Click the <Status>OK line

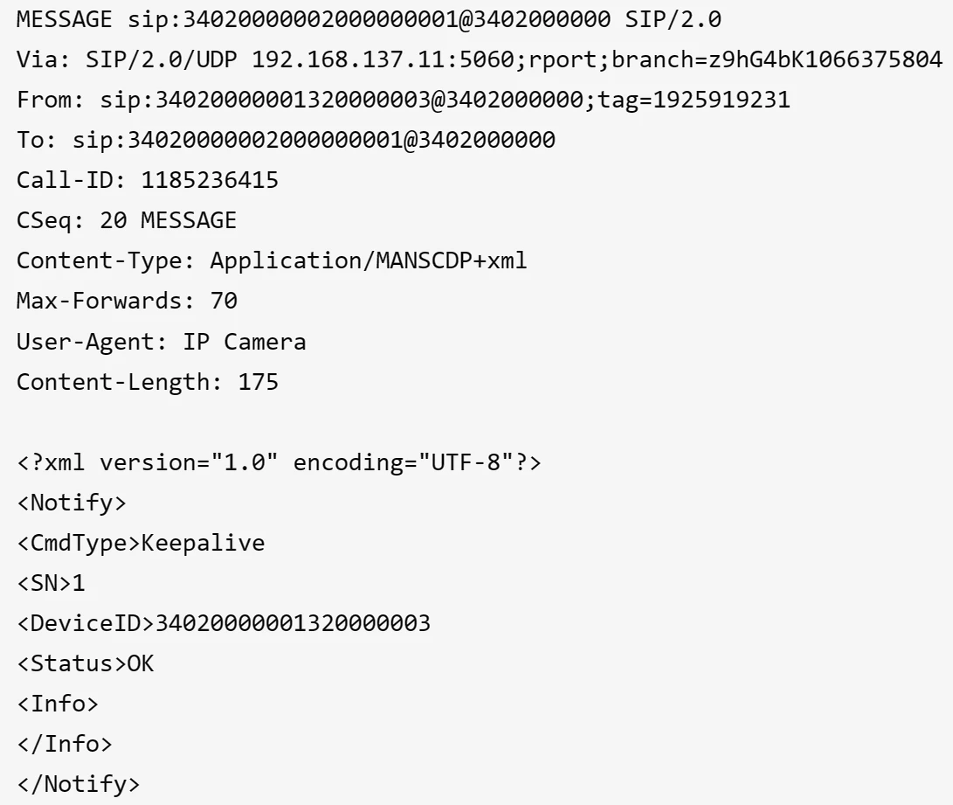pyautogui.click(x=86, y=663)
